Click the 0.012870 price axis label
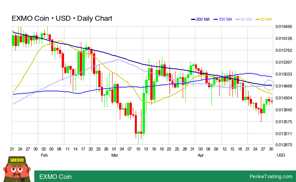The height and width of the screenshot is (182, 296). [284, 145]
